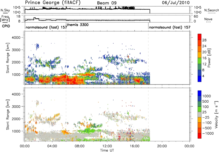
Task: Click the 'themis 3300' CPID text
Action: [78, 25]
